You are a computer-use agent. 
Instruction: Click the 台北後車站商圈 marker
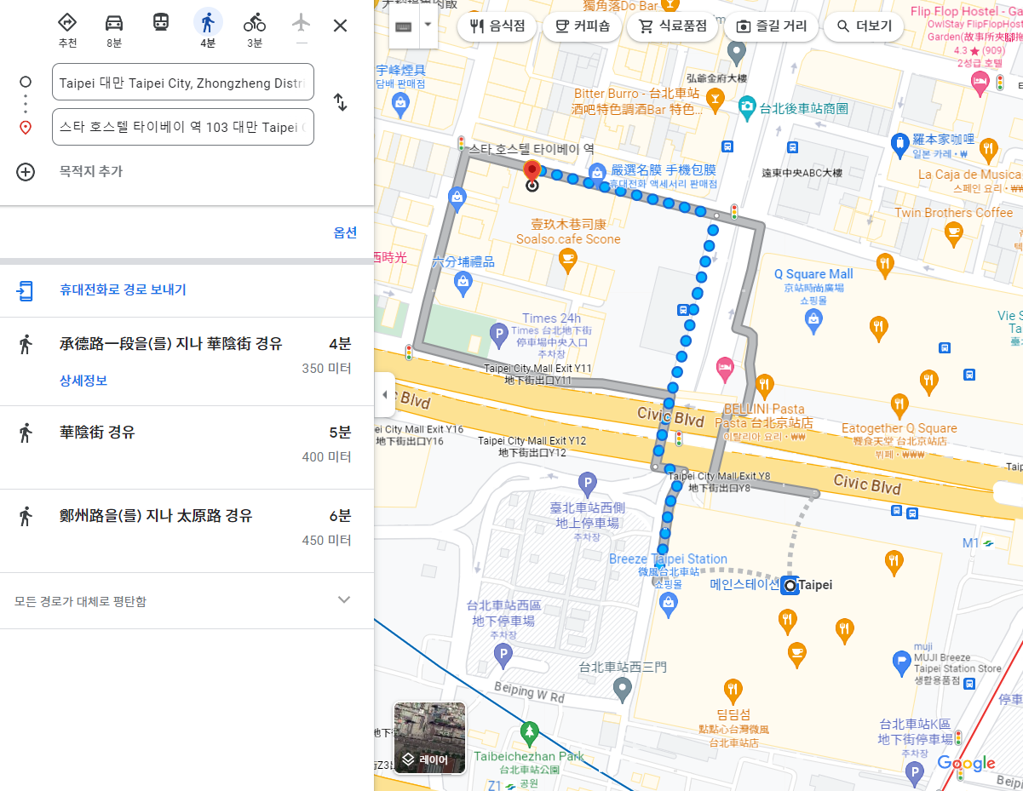click(747, 108)
